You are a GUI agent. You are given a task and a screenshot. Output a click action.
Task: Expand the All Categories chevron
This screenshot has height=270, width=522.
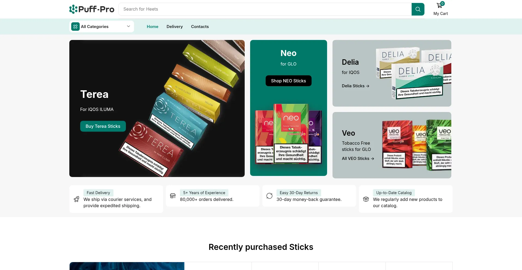tap(129, 26)
